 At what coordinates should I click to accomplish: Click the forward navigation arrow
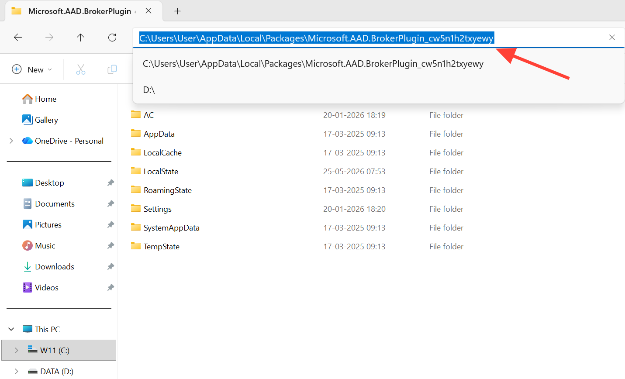[x=49, y=38]
